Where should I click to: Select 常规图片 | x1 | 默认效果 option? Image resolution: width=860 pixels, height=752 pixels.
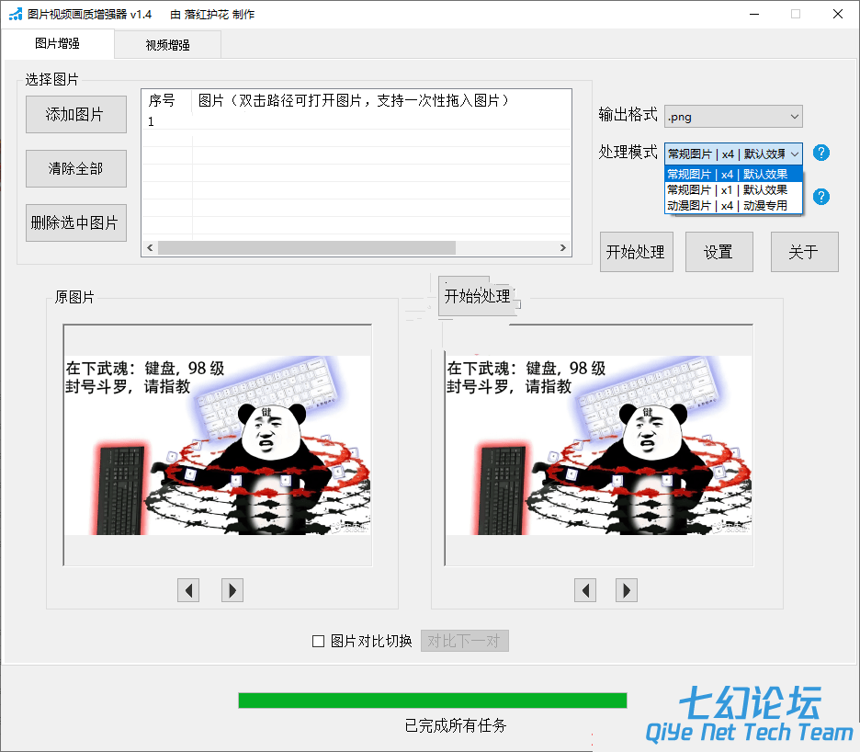coord(733,190)
